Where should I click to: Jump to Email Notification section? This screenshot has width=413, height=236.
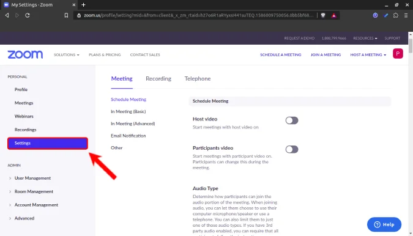[x=128, y=136]
